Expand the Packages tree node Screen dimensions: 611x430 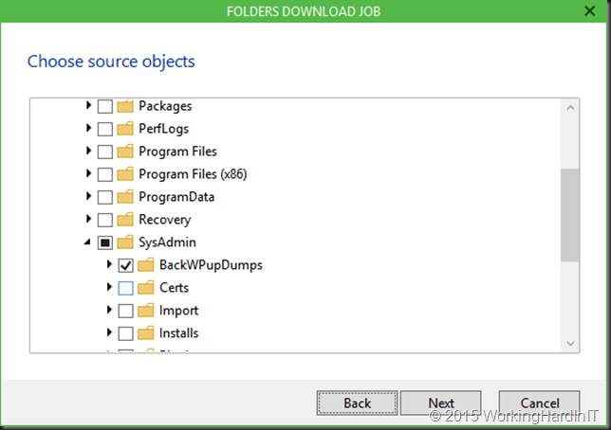[88, 105]
